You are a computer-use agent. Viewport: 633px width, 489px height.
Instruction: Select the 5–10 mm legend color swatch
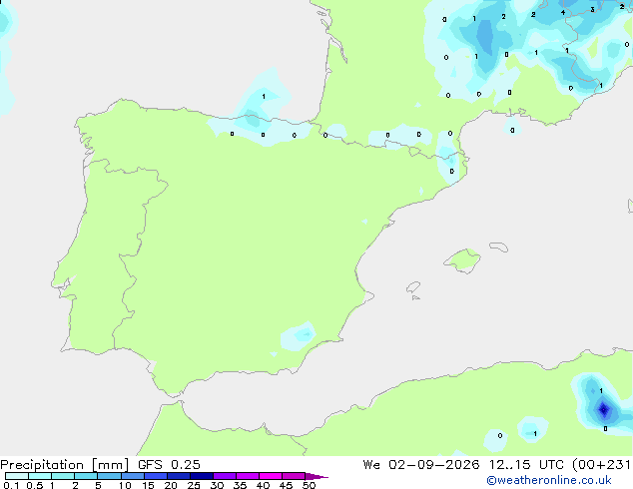click(x=109, y=476)
